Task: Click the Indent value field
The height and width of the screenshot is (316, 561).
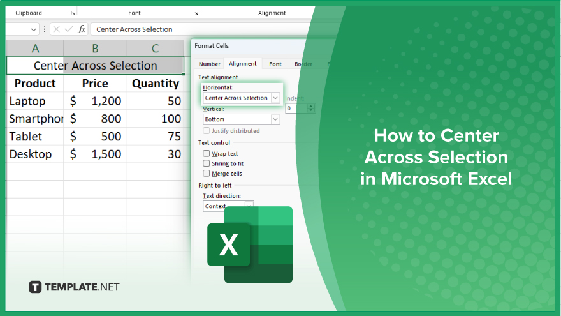Action: [296, 109]
